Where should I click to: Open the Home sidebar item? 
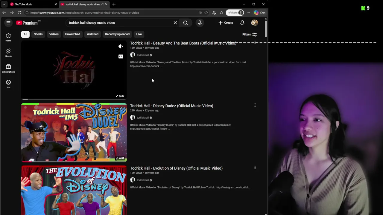click(x=8, y=37)
